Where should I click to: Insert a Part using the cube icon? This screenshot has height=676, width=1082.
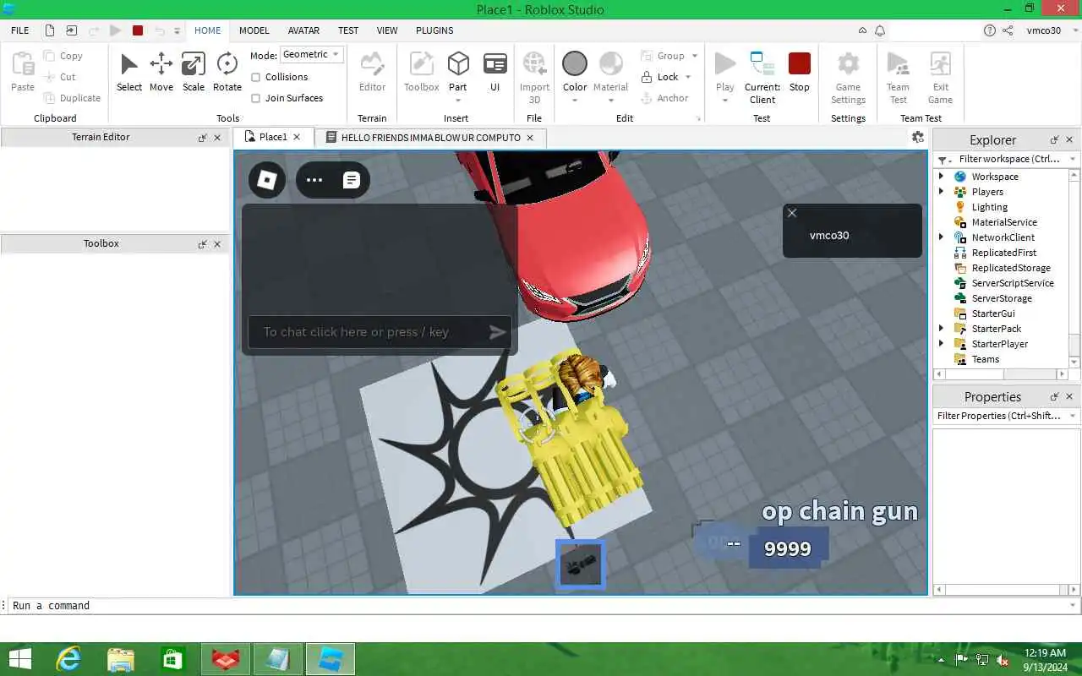tap(458, 64)
